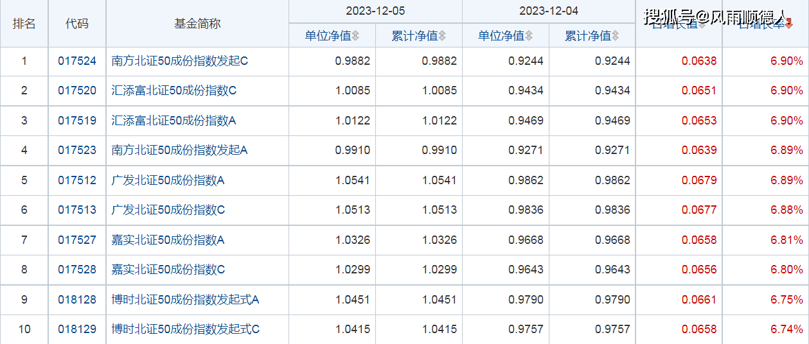Select daily growth value 0.0639
The image size is (809, 344).
pos(699,151)
